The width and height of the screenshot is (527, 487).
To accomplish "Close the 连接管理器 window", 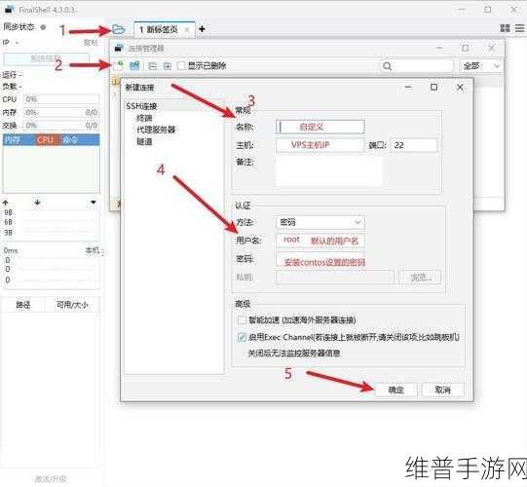I will coord(491,48).
